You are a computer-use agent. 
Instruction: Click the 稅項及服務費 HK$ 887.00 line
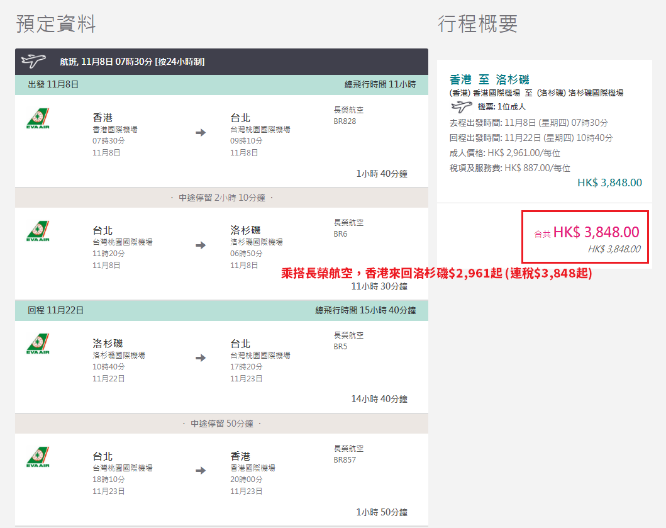click(x=509, y=168)
